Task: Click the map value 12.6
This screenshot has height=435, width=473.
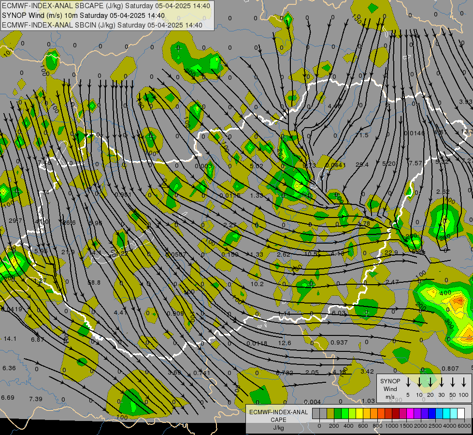Action: point(285,343)
